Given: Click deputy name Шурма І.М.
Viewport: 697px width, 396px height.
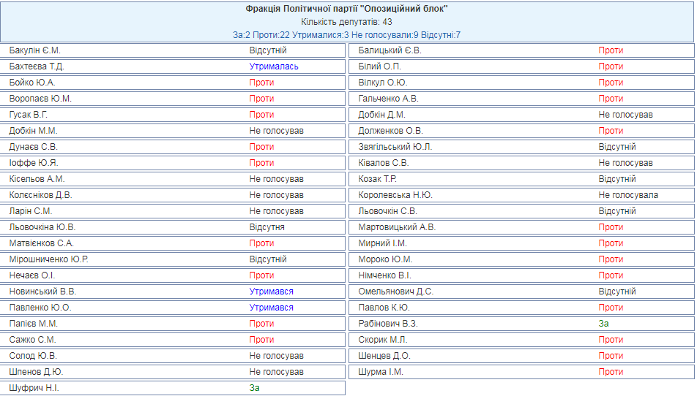Looking at the screenshot, I should click(381, 372).
